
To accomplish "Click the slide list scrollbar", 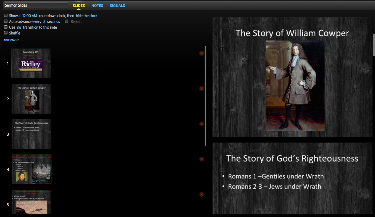I will [x=205, y=96].
